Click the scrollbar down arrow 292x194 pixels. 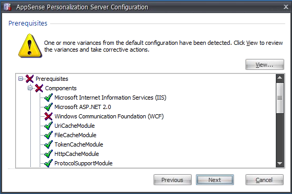pos(279,163)
